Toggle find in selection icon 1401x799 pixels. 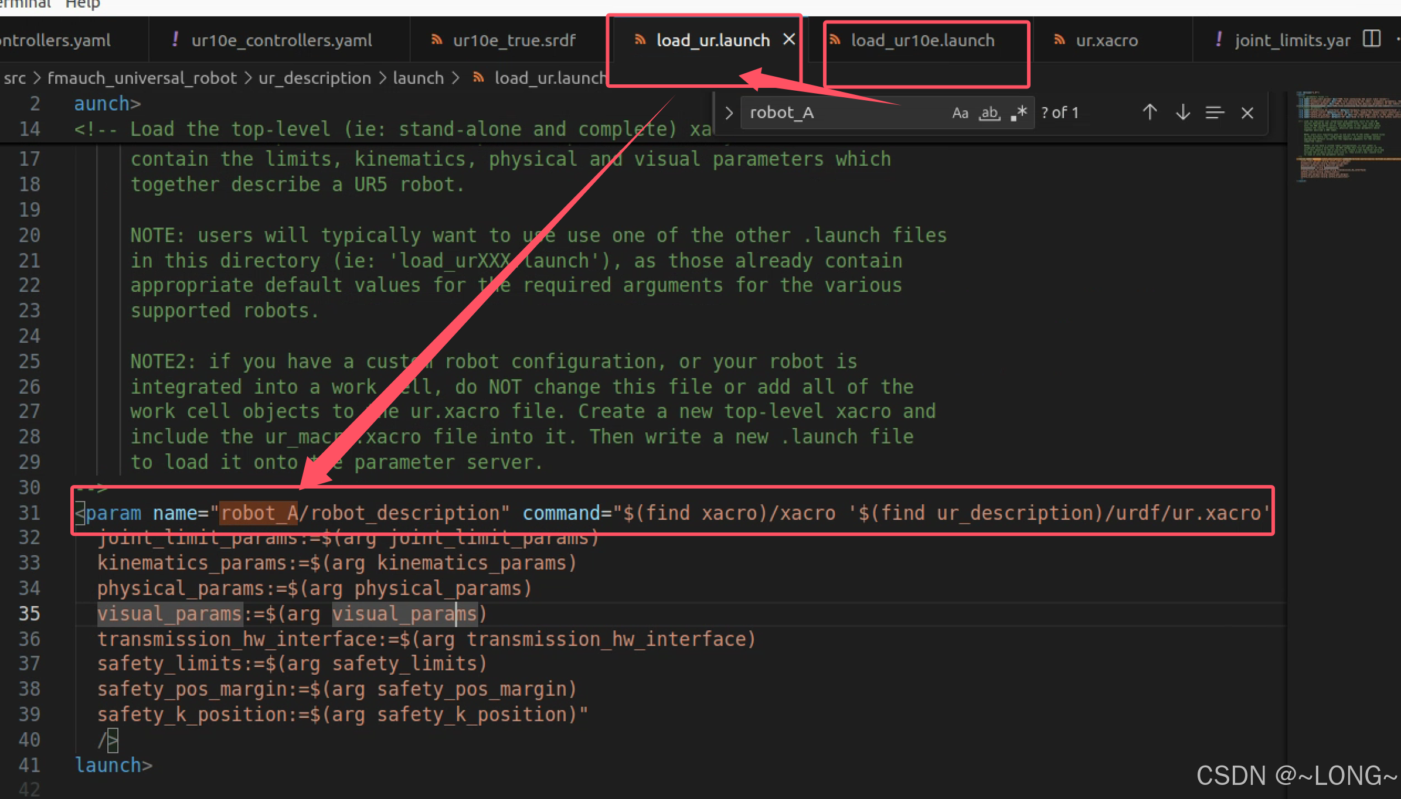(x=1215, y=112)
